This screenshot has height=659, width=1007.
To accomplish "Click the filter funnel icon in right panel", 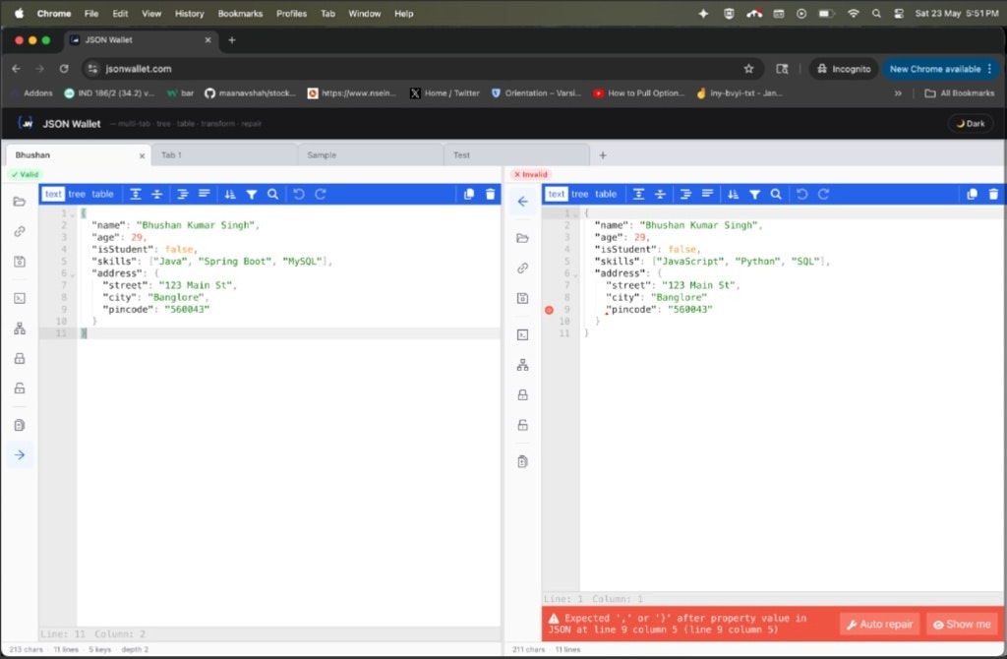I will tap(754, 194).
